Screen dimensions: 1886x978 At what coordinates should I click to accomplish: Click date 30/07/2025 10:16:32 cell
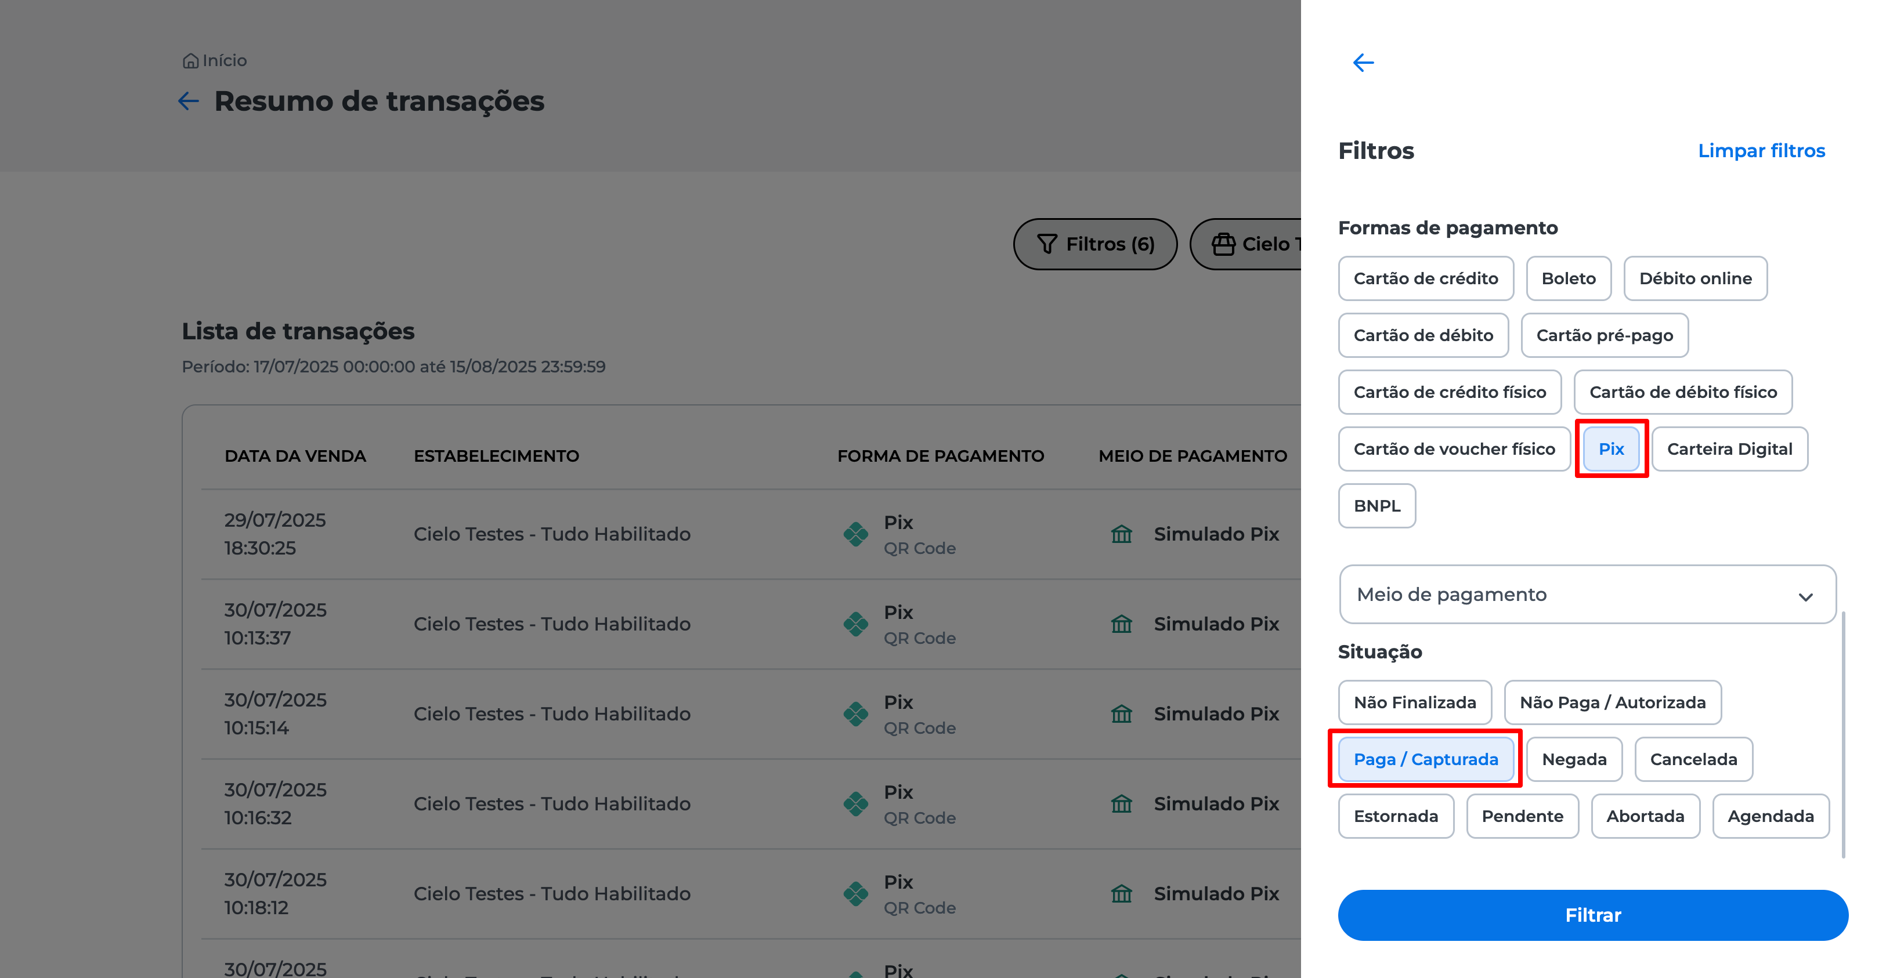pos(274,804)
